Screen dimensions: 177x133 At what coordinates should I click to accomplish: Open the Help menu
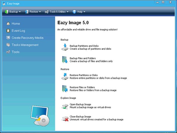point(79,12)
